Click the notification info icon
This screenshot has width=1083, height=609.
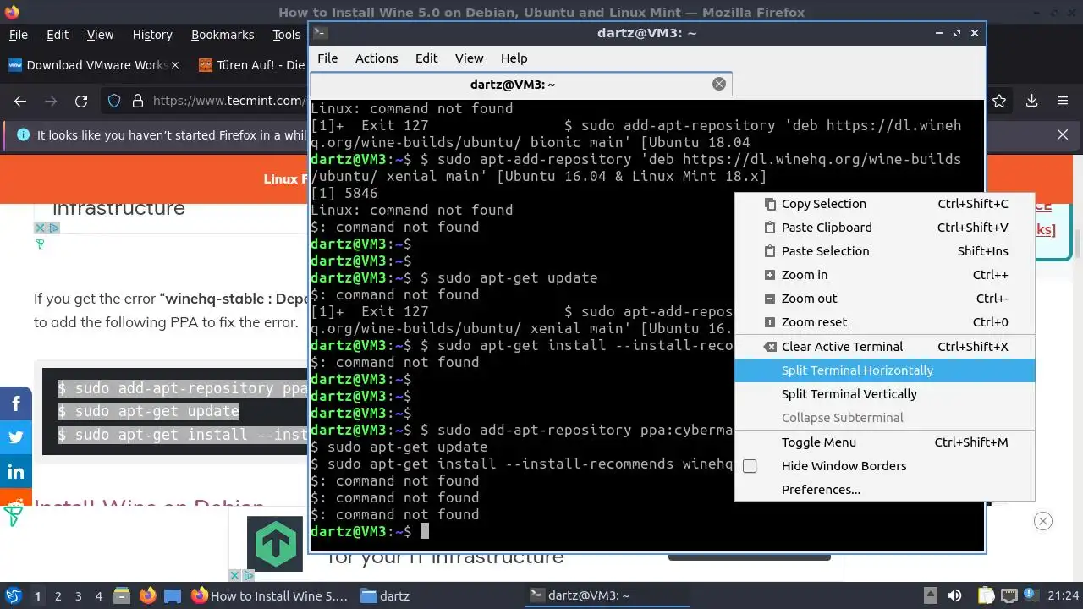23,134
